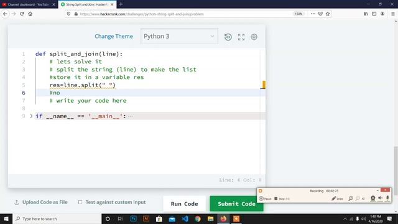Open Mail app from taskbar

(172, 218)
